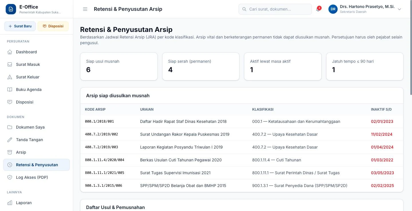Click the Dashboard home icon
Viewport: 412px width, 211px height.
pyautogui.click(x=10, y=52)
